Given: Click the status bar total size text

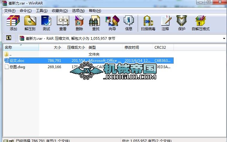Looking at the screenshot, I should (x=147, y=141).
